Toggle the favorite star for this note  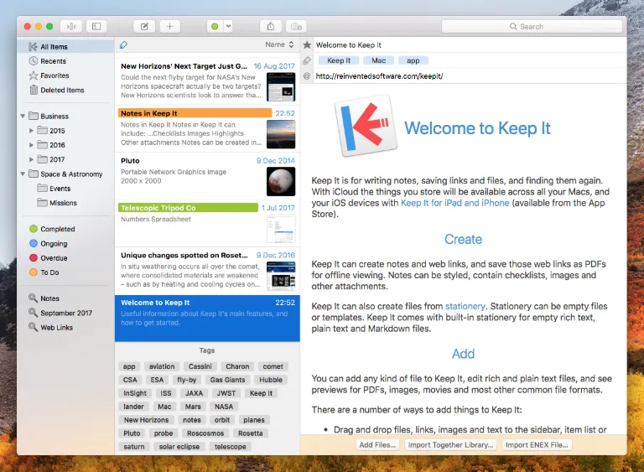(307, 44)
